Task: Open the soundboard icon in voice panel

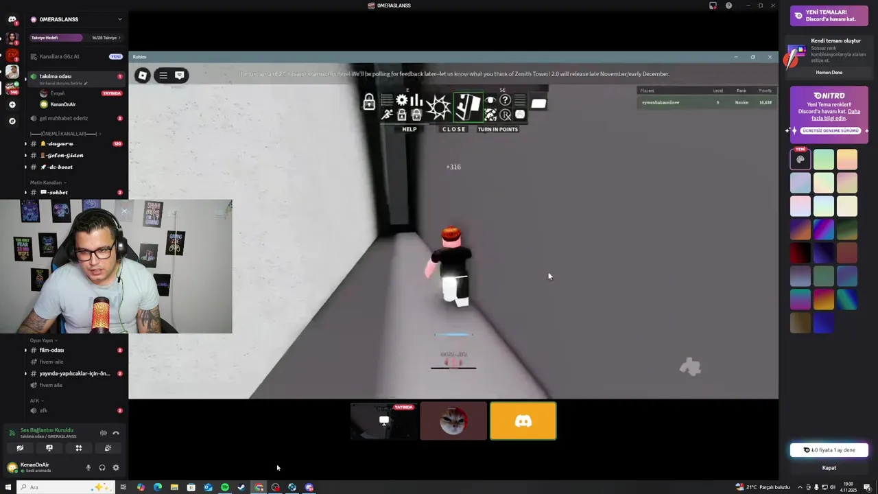Action: (x=108, y=448)
